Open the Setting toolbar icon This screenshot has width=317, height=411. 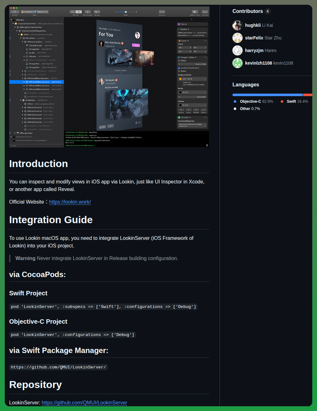tap(97, 12)
